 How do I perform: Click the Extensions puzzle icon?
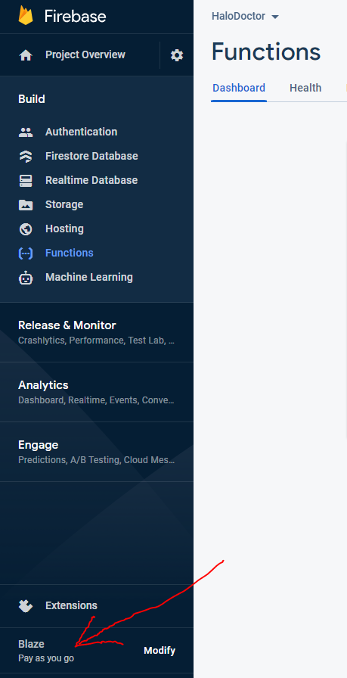(26, 606)
